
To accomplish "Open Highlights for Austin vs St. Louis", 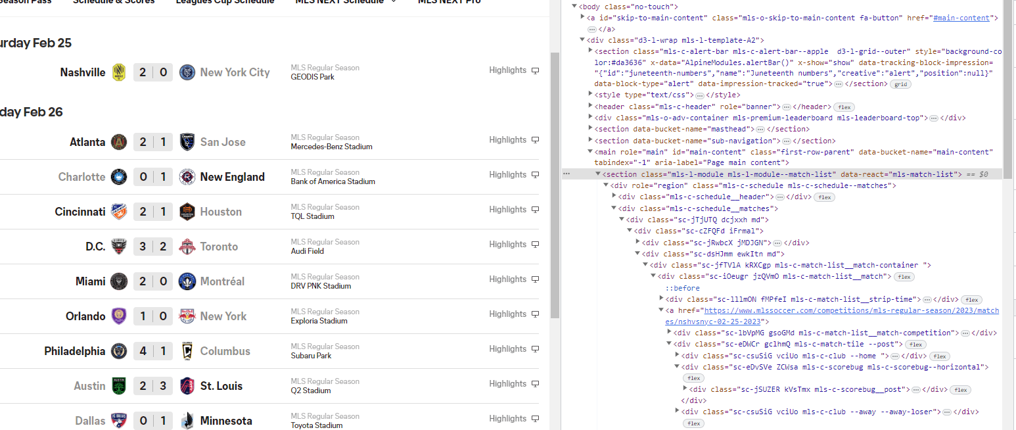I will [x=514, y=384].
